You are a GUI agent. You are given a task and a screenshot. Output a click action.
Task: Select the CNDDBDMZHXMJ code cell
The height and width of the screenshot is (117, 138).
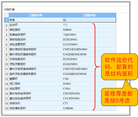coord(89,54)
